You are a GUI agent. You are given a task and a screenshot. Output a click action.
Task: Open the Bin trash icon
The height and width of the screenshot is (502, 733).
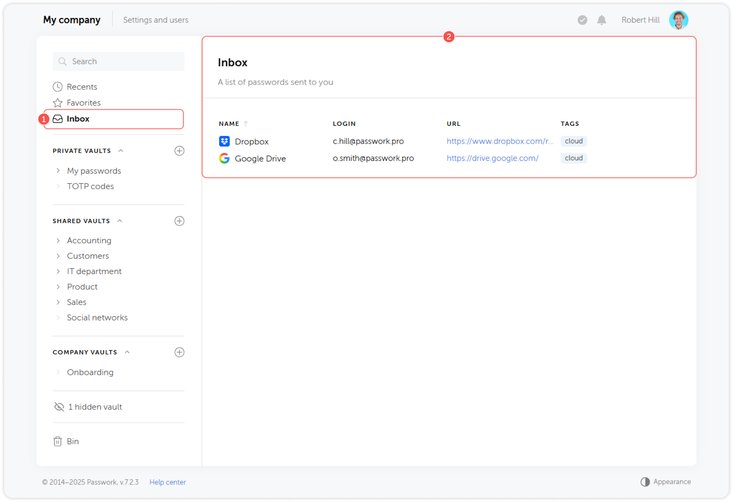[x=58, y=441]
